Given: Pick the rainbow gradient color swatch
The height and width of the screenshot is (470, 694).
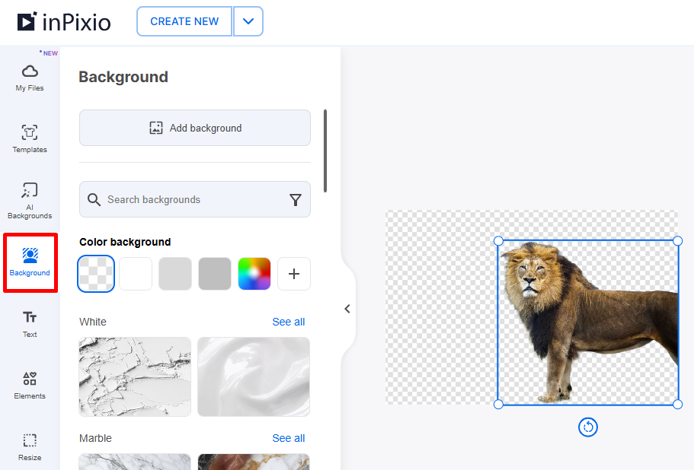Looking at the screenshot, I should pos(254,273).
